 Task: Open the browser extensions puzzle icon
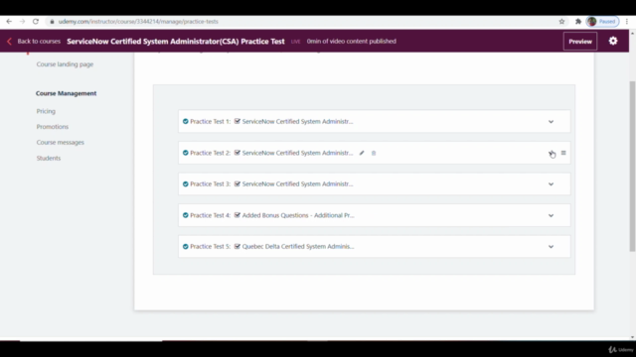tap(578, 22)
